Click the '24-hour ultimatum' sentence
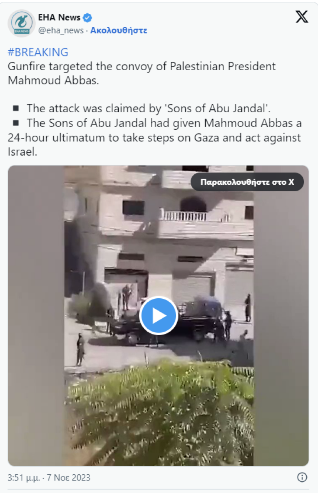This screenshot has width=318, height=493. pyautogui.click(x=155, y=137)
